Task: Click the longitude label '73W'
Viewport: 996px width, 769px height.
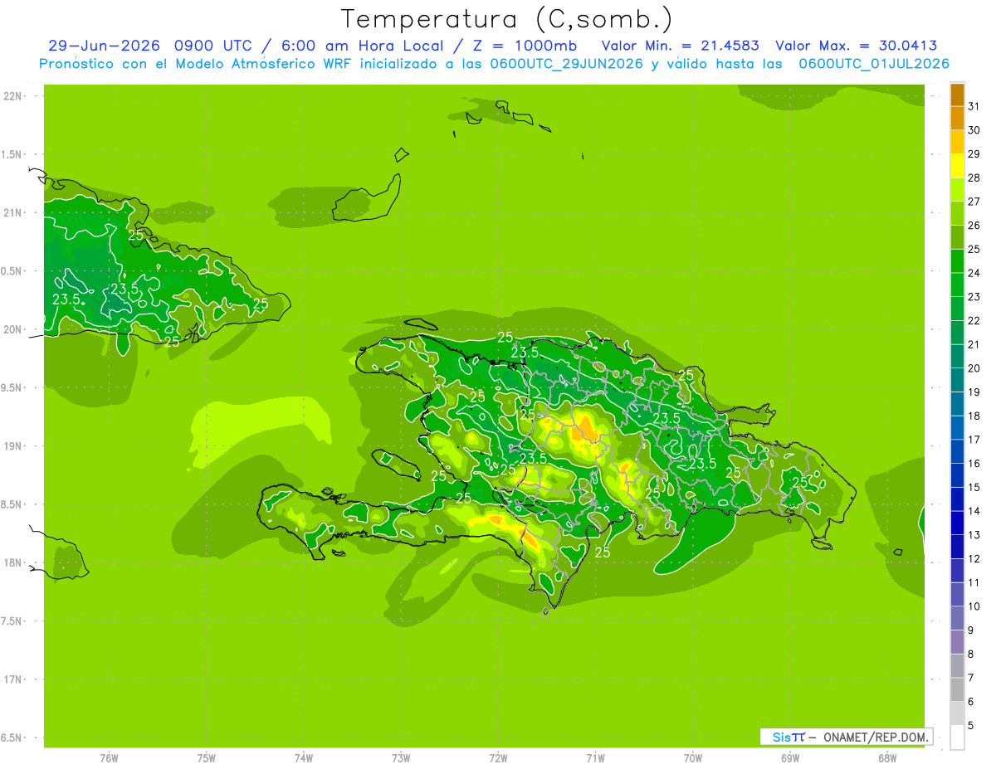Action: [401, 758]
